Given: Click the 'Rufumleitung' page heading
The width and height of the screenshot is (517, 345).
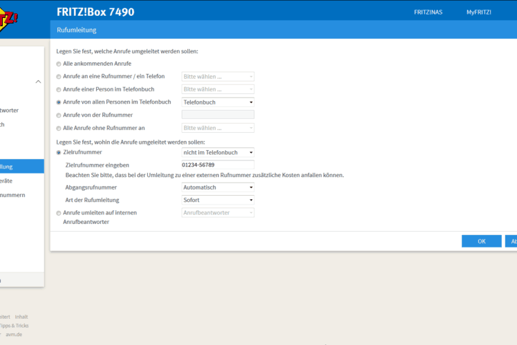Looking at the screenshot, I should (77, 30).
